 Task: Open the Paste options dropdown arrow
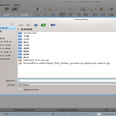(x=45, y=9)
